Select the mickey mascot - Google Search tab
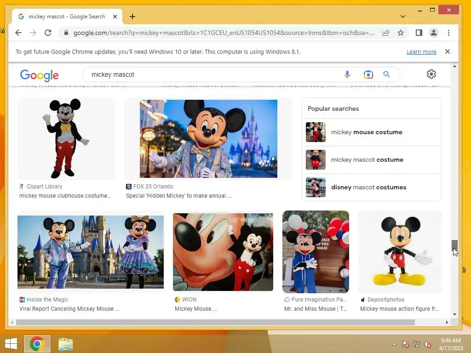 point(67,17)
